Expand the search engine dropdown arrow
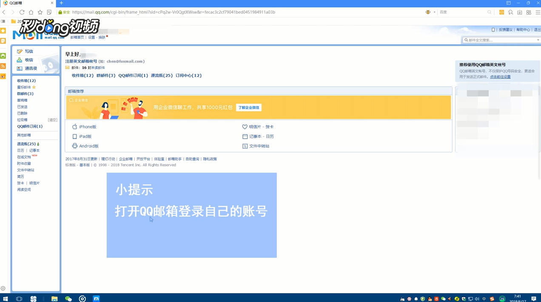 coord(434,12)
